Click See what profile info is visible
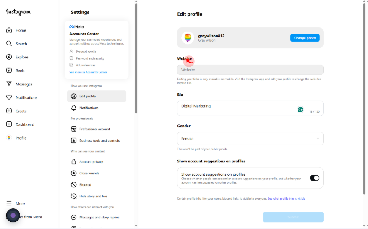The height and width of the screenshot is (229, 368). 287,199
